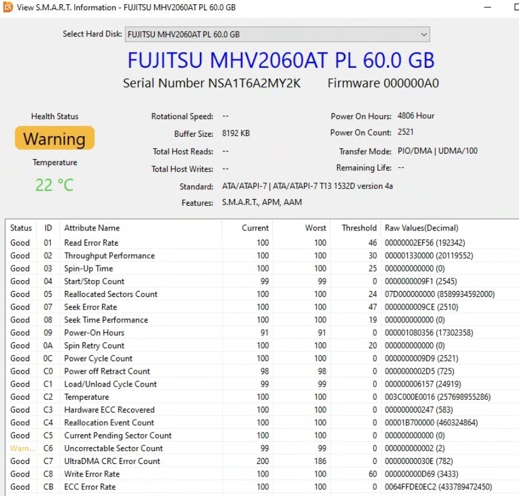
Task: Select the Seek Error Rate row
Action: point(262,307)
